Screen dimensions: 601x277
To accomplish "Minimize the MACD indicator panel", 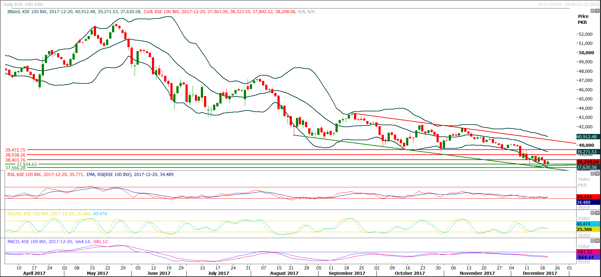I will [x=593, y=241].
